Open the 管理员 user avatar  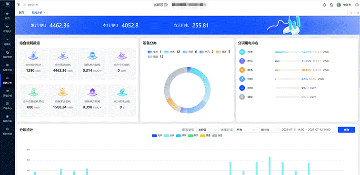point(339,5)
